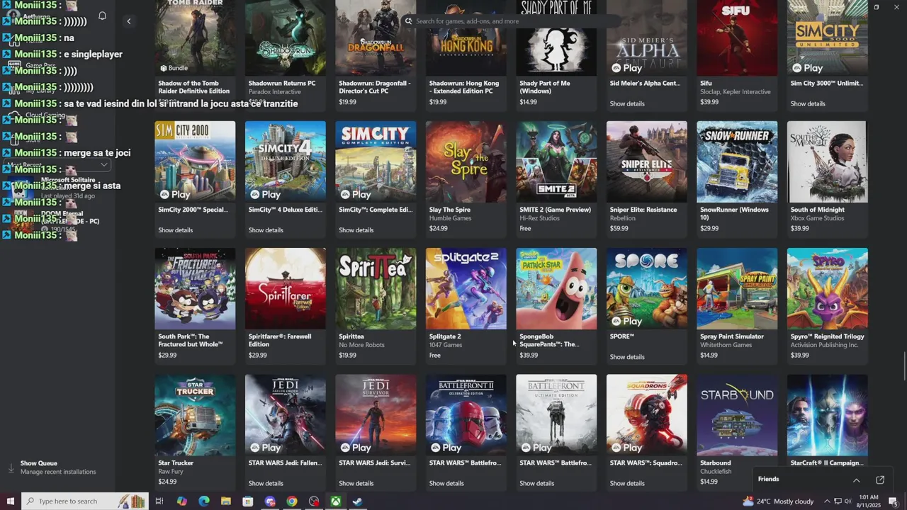Open the taskbar clock and date
The height and width of the screenshot is (510, 907).
click(869, 501)
